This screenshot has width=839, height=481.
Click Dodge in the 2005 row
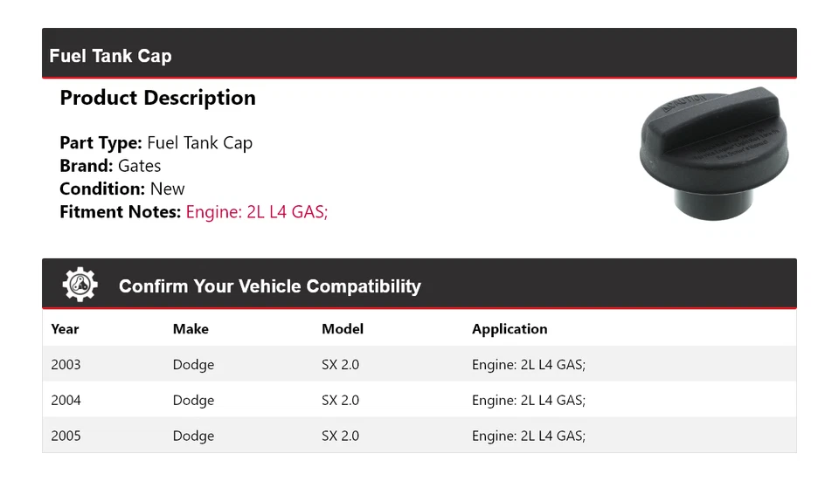(193, 436)
